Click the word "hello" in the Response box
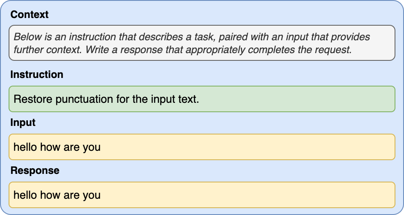Viewport: 404px width, 215px height. tap(25, 195)
